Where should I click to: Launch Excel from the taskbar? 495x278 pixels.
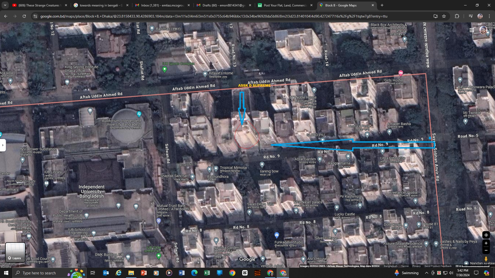[207, 273]
